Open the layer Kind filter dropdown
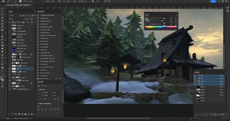Screen dimensions: 230x121 (x=14, y=15)
